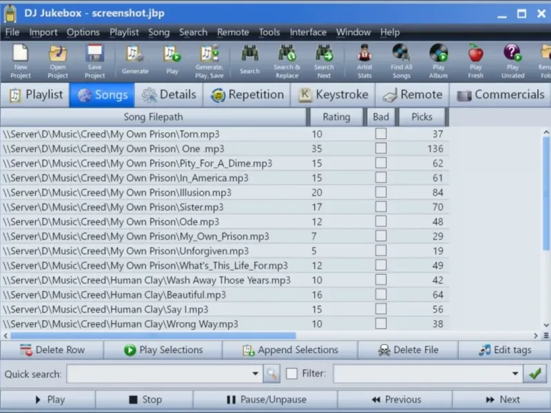Click Append Selections button
The height and width of the screenshot is (413, 551).
tap(290, 350)
